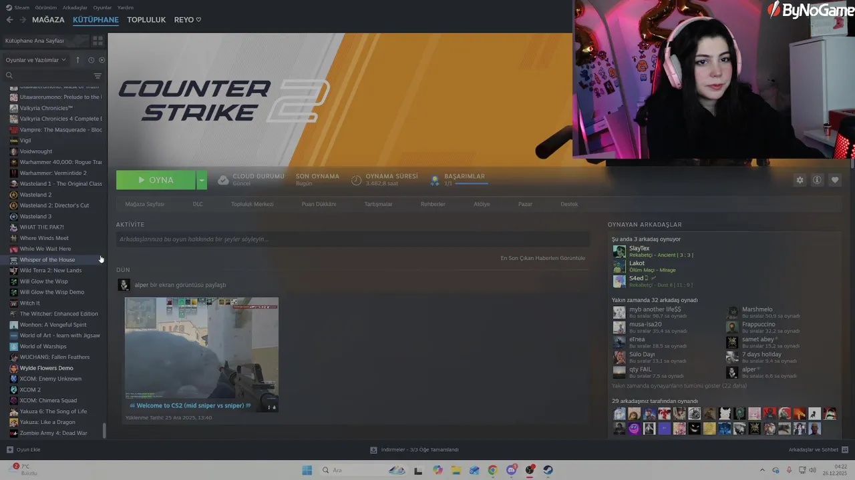This screenshot has height=480, width=855.
Task: Open Oyun Ekle plus icon
Action: tap(10, 449)
